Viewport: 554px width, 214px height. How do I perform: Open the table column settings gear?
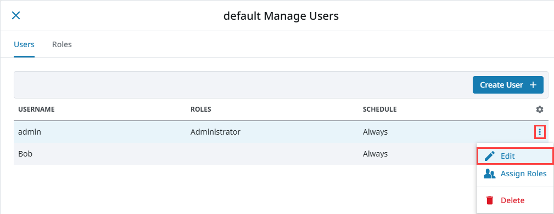540,109
